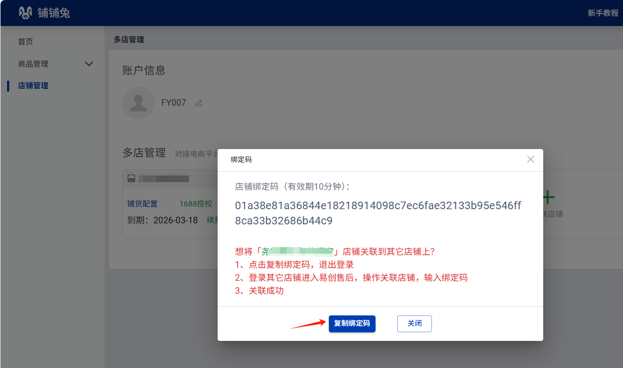This screenshot has width=623, height=368.
Task: Click the 关闭 button in dialog
Action: point(415,324)
